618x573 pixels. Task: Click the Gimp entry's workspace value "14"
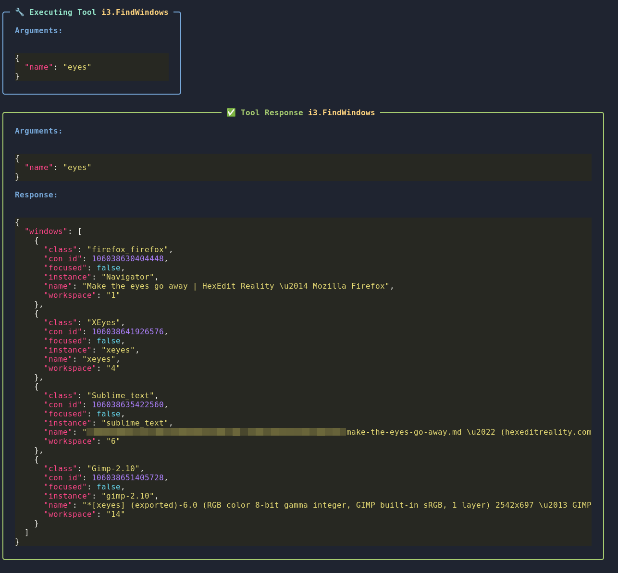pos(115,514)
